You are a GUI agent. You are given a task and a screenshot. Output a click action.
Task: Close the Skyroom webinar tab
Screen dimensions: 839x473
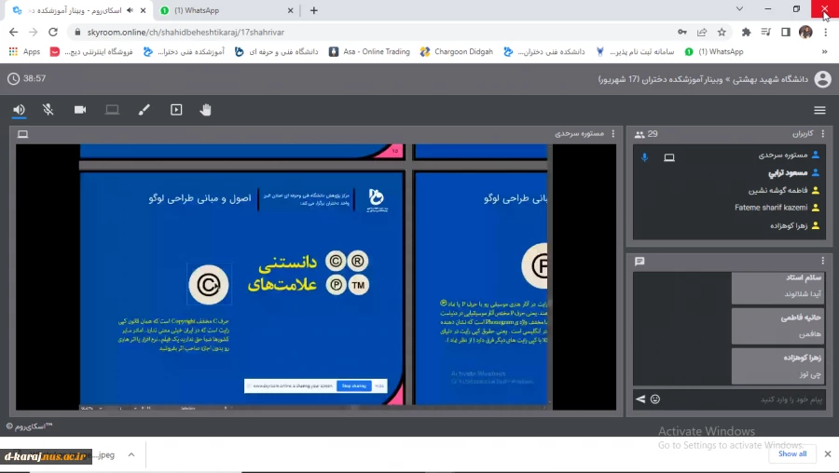pyautogui.click(x=143, y=10)
